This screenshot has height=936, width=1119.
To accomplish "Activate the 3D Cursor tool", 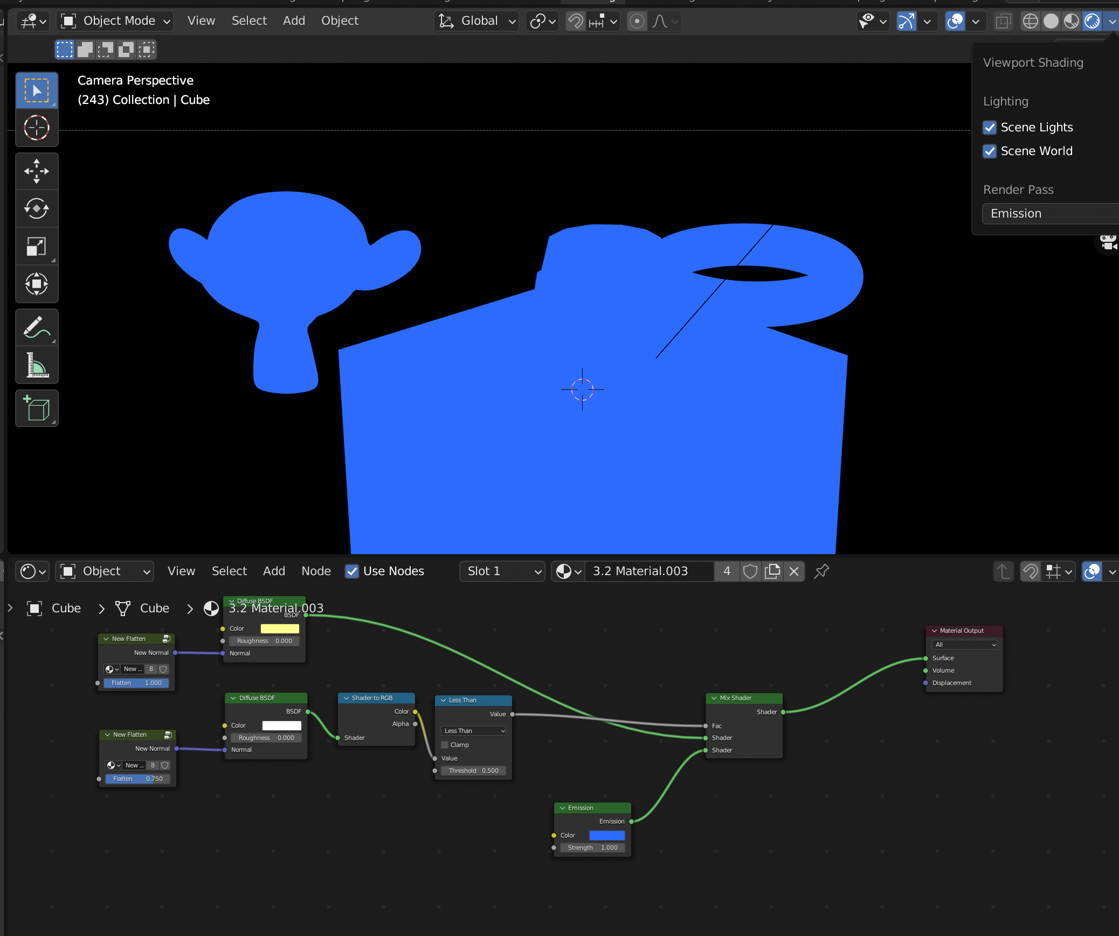I will [37, 128].
